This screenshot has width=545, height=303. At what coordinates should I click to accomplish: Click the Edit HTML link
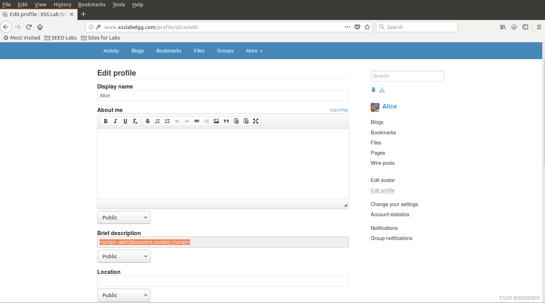339,110
